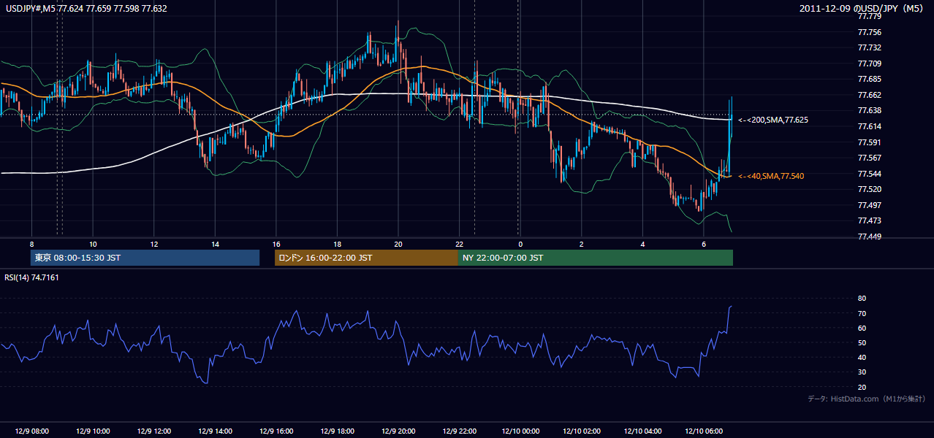Click hour marker 4 under price chart
This screenshot has width=934, height=438.
(642, 243)
